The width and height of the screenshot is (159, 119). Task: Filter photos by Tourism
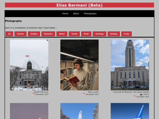[21, 34]
